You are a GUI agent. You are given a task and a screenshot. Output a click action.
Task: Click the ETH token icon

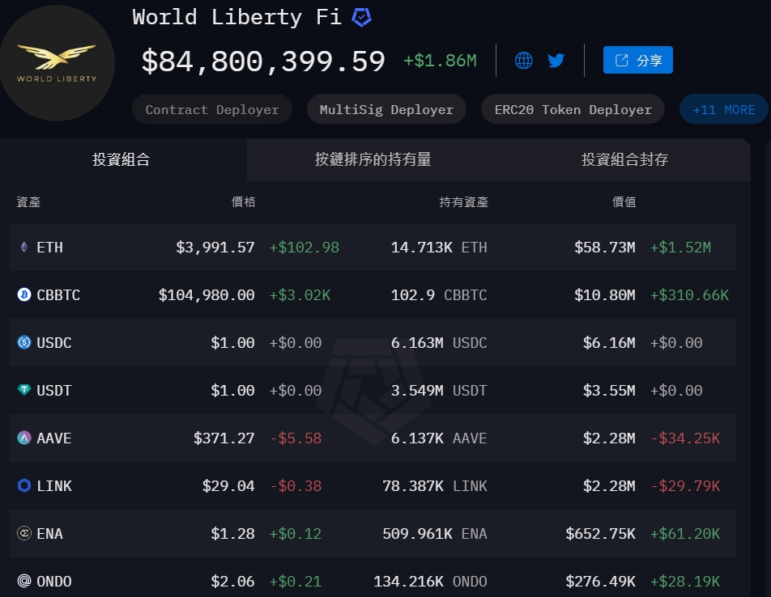pos(24,247)
